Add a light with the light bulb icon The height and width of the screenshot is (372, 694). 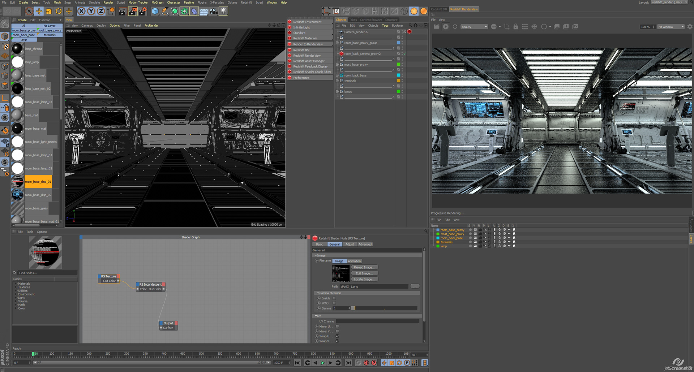click(x=223, y=11)
